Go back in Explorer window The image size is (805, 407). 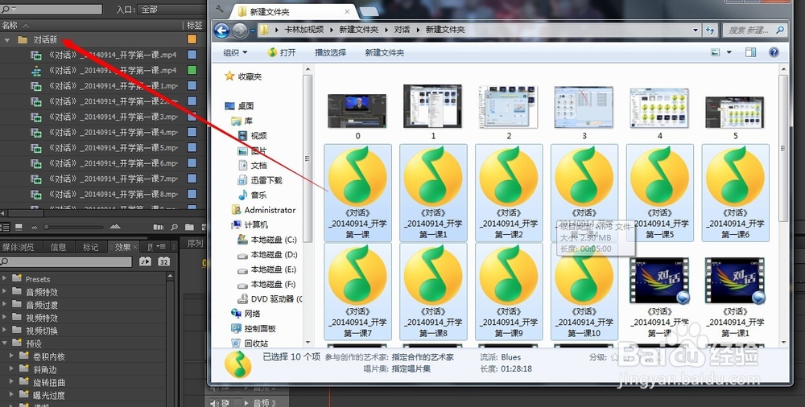[x=222, y=31]
